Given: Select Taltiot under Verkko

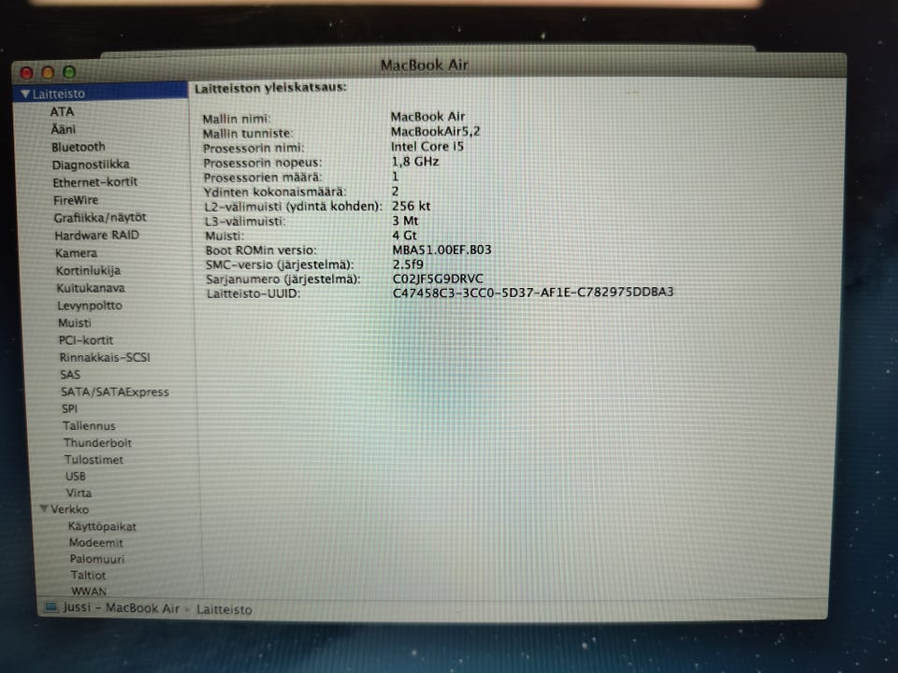Looking at the screenshot, I should 88,575.
